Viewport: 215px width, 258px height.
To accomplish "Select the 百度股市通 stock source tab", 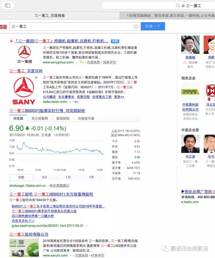I will pyautogui.click(x=86, y=119).
